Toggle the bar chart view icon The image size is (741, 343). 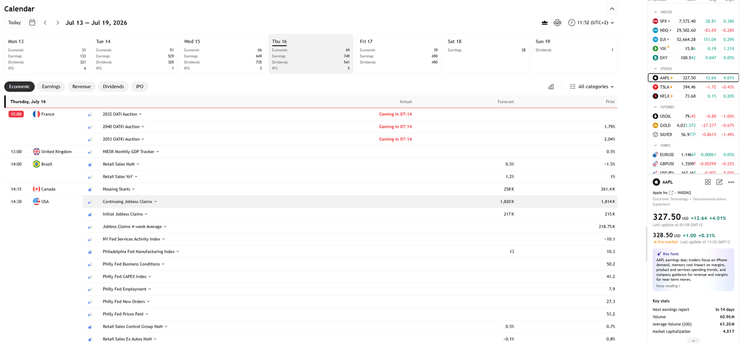(x=551, y=87)
